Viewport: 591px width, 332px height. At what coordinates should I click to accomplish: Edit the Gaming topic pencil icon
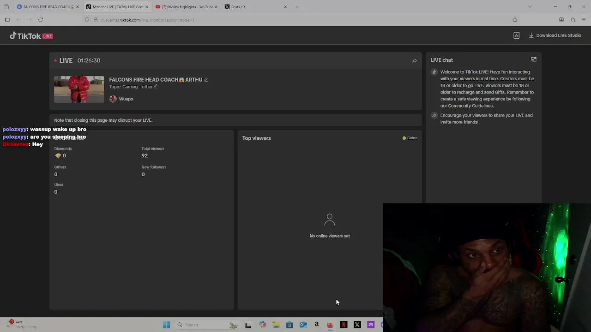click(x=156, y=87)
